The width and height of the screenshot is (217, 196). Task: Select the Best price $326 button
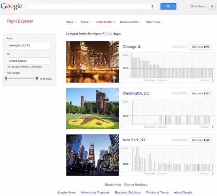(201, 140)
